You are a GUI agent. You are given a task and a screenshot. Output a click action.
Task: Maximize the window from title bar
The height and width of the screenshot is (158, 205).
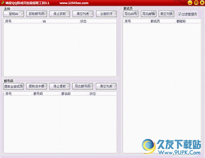point(196,3)
